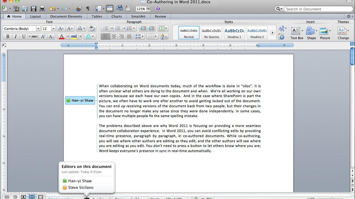Click the Open file icon

point(25,9)
